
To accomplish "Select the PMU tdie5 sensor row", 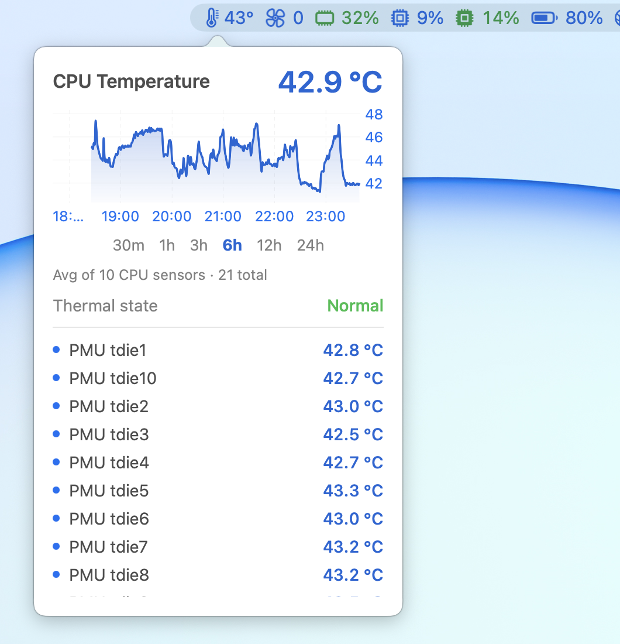I will click(x=218, y=491).
